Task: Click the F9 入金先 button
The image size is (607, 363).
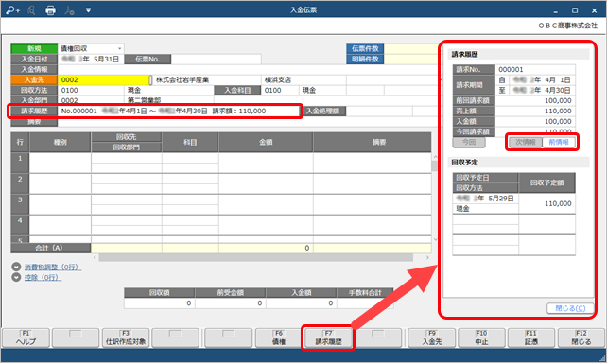Action: pos(432,337)
